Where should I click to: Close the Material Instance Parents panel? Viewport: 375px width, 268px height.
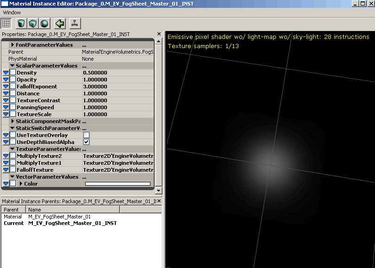coord(159,201)
